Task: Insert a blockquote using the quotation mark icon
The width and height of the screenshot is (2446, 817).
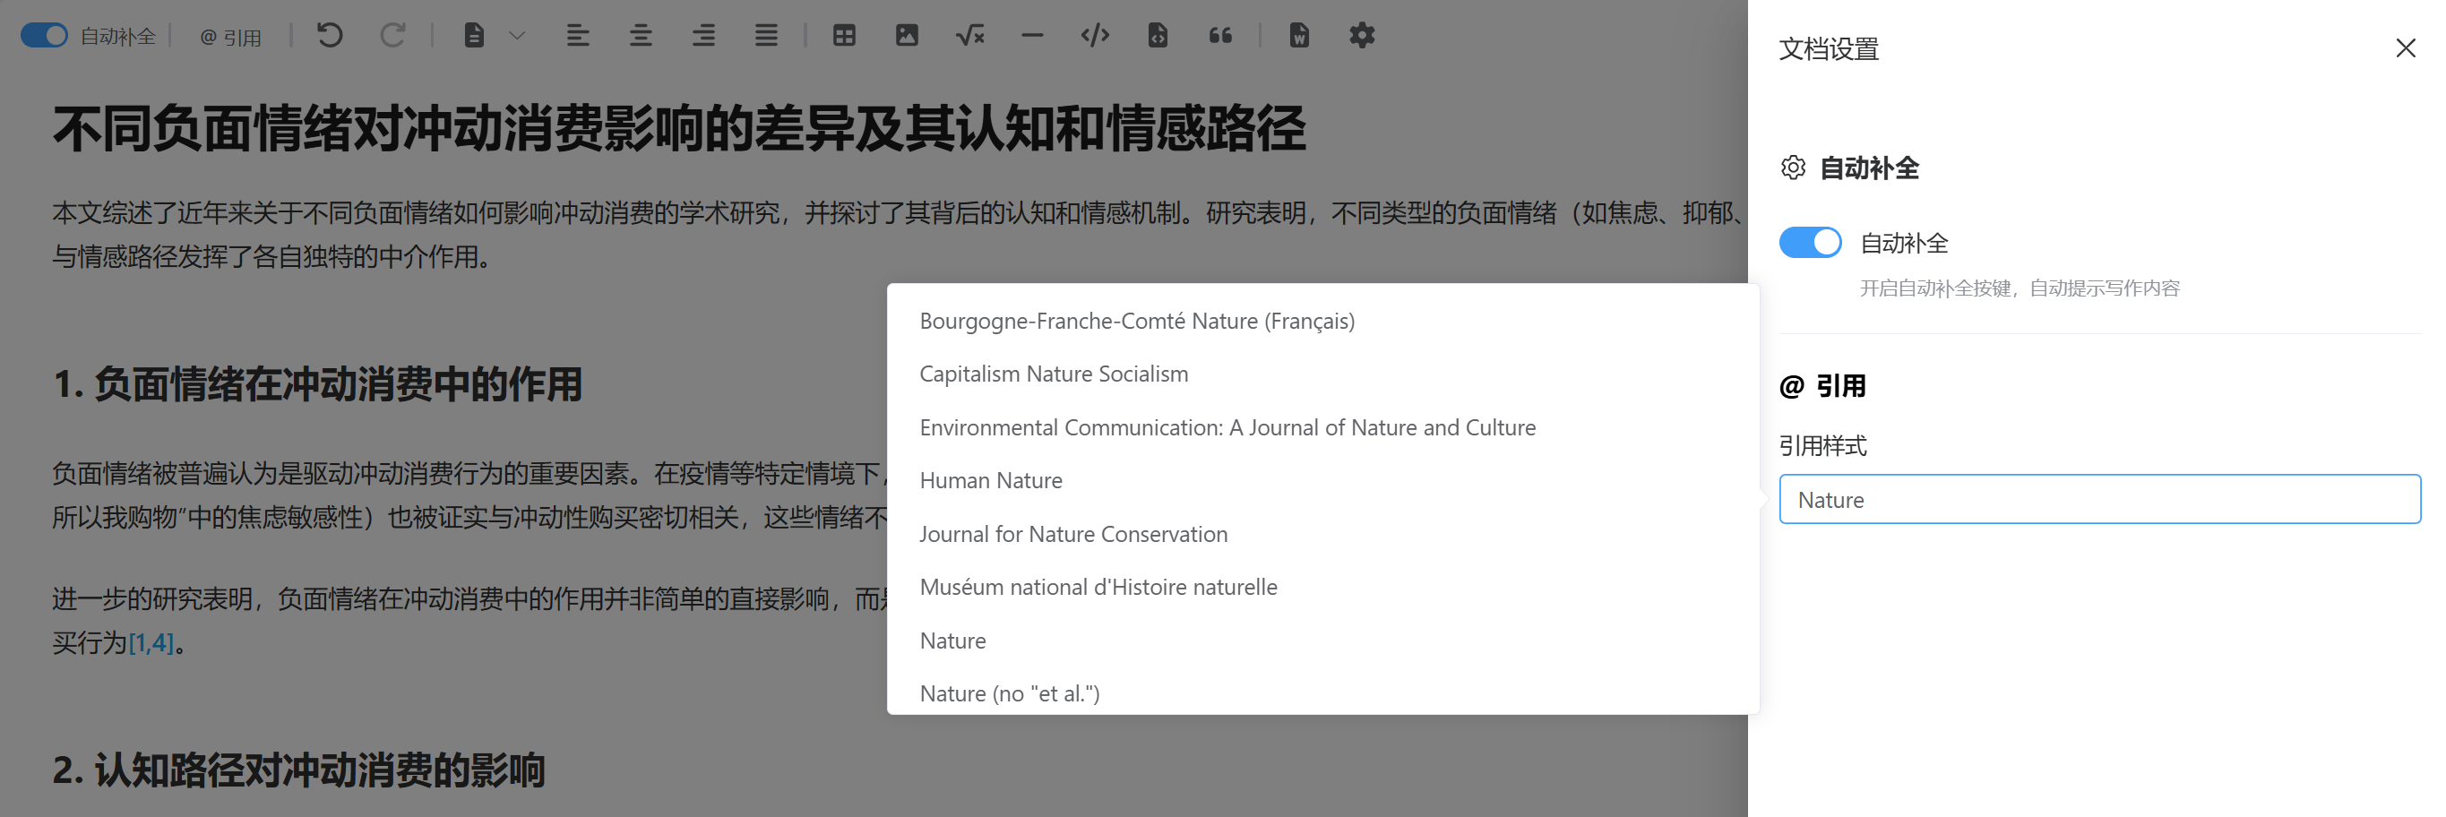Action: tap(1220, 36)
